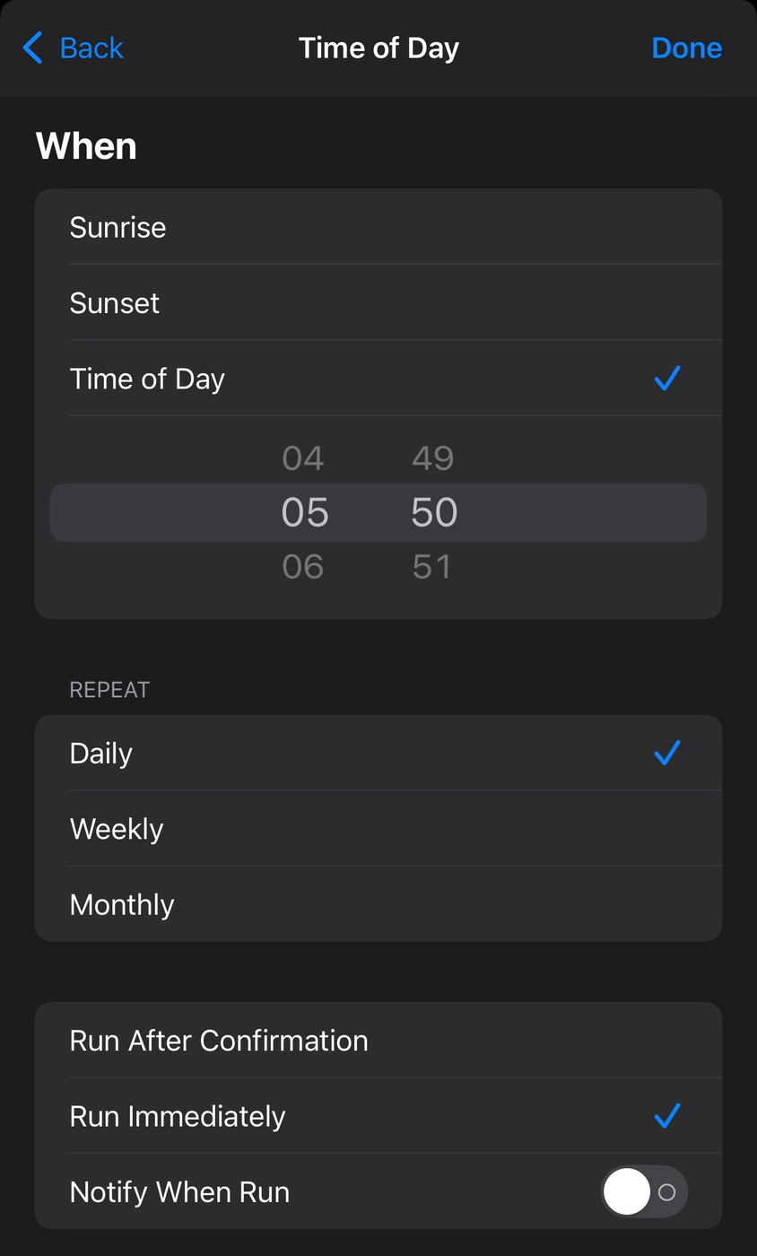Pick minute 51 in the time picker
This screenshot has height=1256, width=757.
432,567
